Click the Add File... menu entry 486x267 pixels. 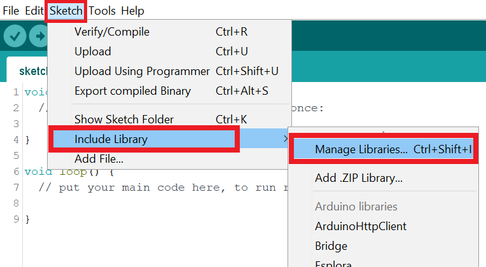pyautogui.click(x=99, y=158)
